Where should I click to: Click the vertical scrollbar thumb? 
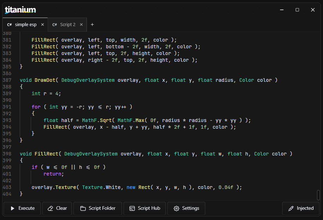pos(318,195)
